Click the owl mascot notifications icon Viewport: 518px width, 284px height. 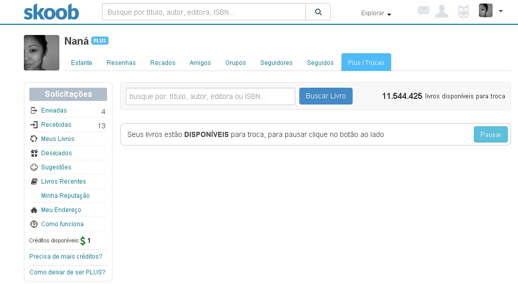click(x=463, y=11)
